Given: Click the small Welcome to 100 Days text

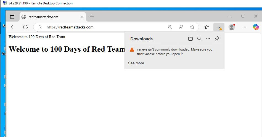Looking at the screenshot, I should coord(37,37).
